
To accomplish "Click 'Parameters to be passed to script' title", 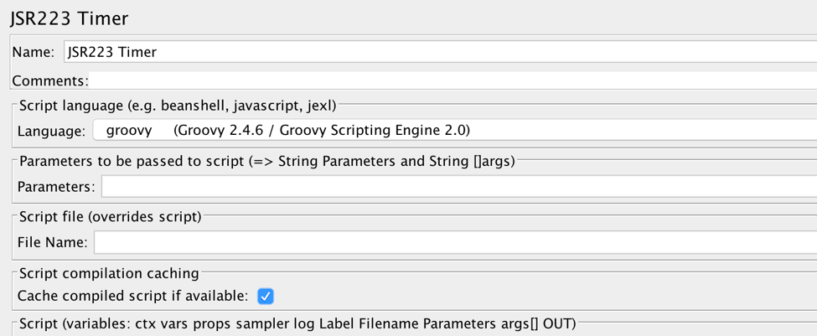I will [266, 161].
